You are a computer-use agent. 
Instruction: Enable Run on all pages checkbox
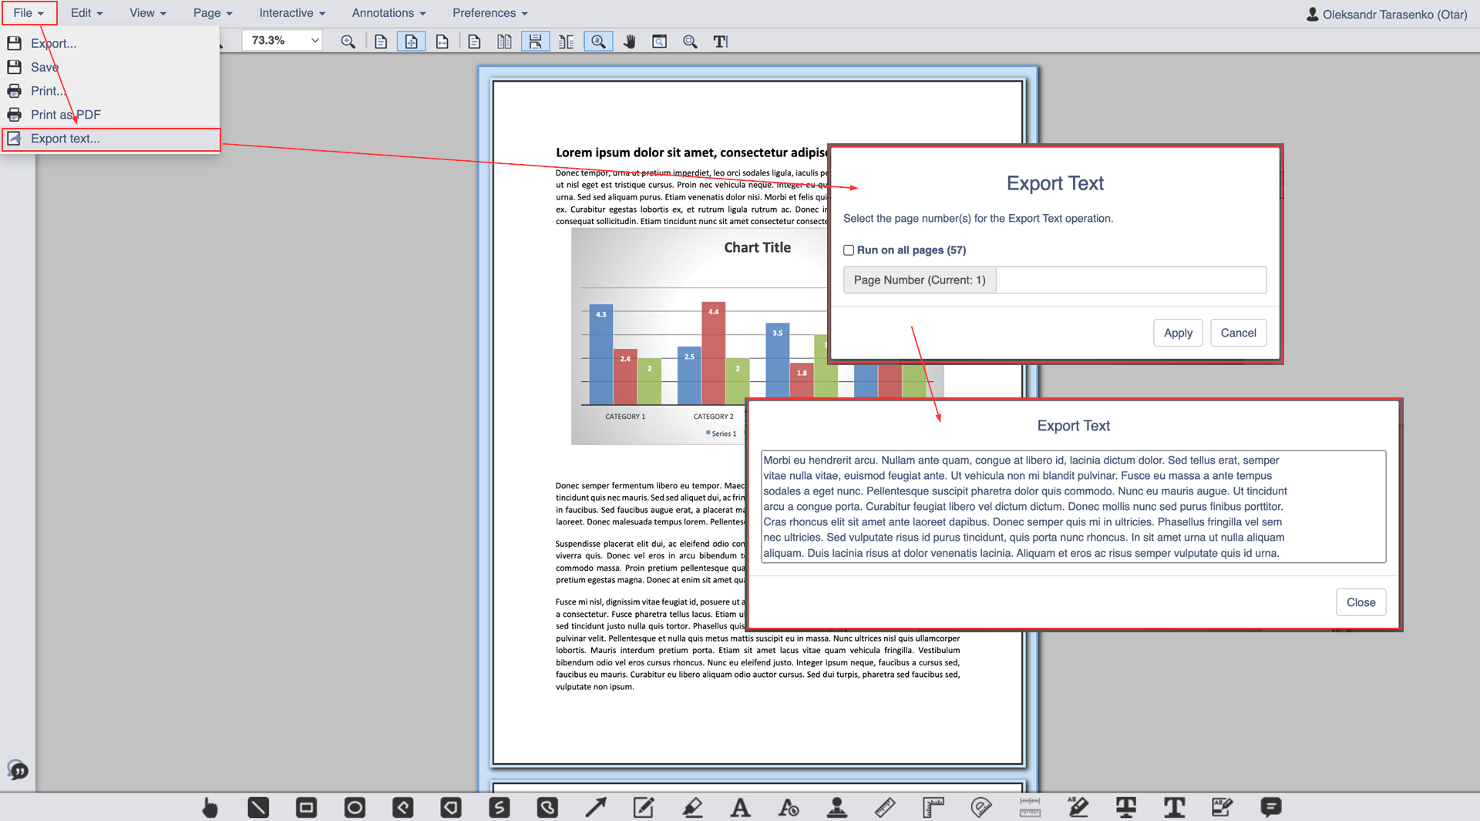pos(849,250)
